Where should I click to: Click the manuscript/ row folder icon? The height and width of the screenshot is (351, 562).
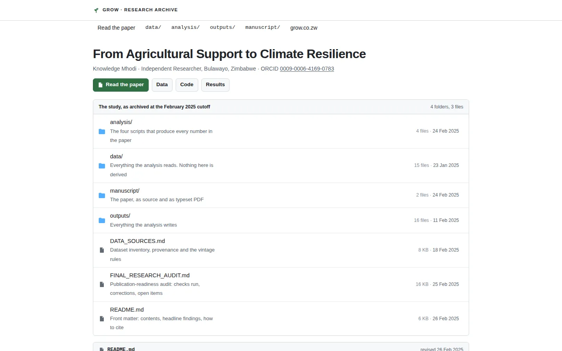102,195
